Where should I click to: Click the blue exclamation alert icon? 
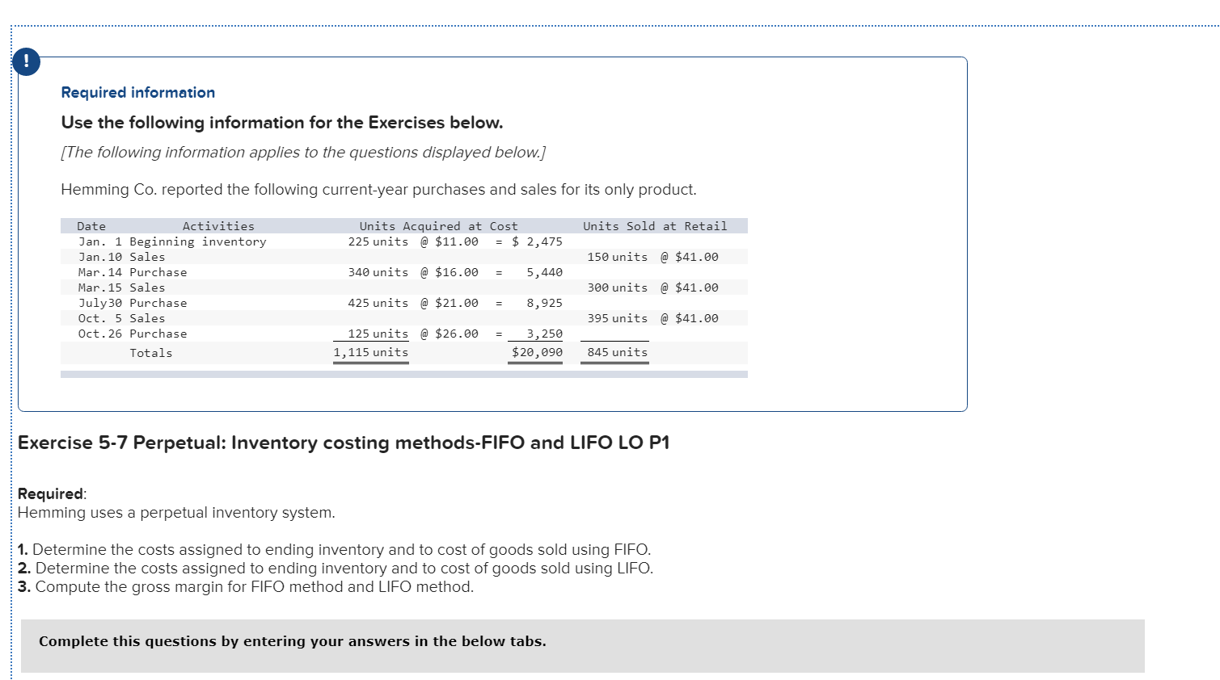coord(26,61)
